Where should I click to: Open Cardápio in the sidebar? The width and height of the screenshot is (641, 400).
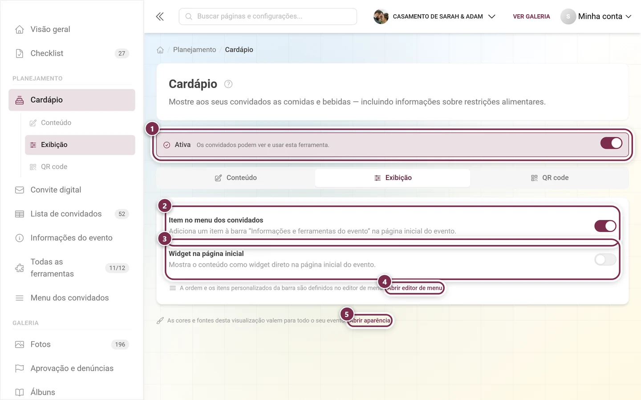[x=72, y=100]
